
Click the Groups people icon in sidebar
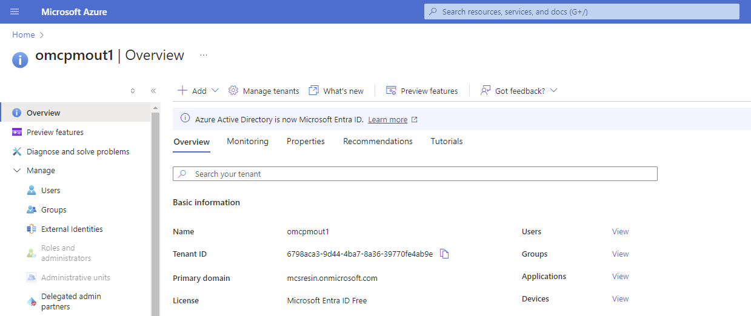32,209
